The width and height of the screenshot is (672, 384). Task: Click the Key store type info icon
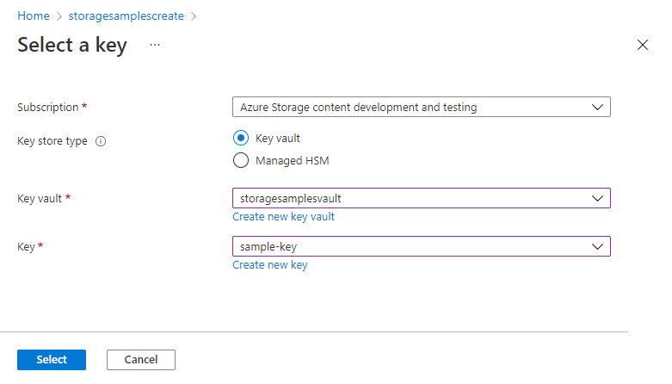click(x=101, y=141)
